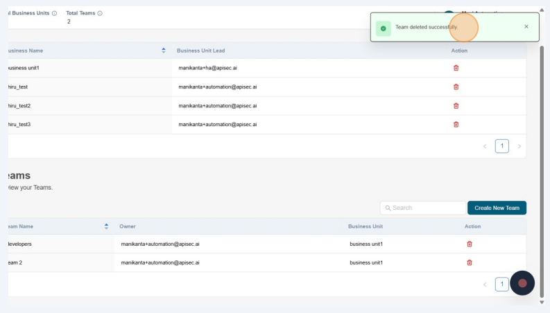Click the Total Business Units info icon
550x313 pixels.
[x=55, y=13]
